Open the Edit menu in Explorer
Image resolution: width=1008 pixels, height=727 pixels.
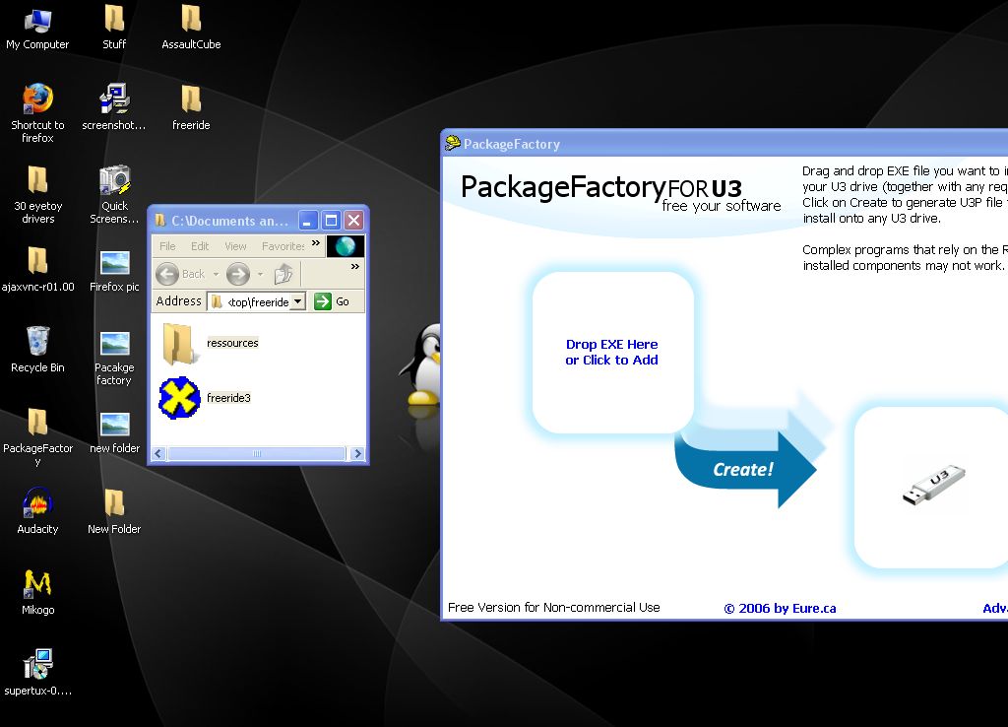[x=199, y=246]
